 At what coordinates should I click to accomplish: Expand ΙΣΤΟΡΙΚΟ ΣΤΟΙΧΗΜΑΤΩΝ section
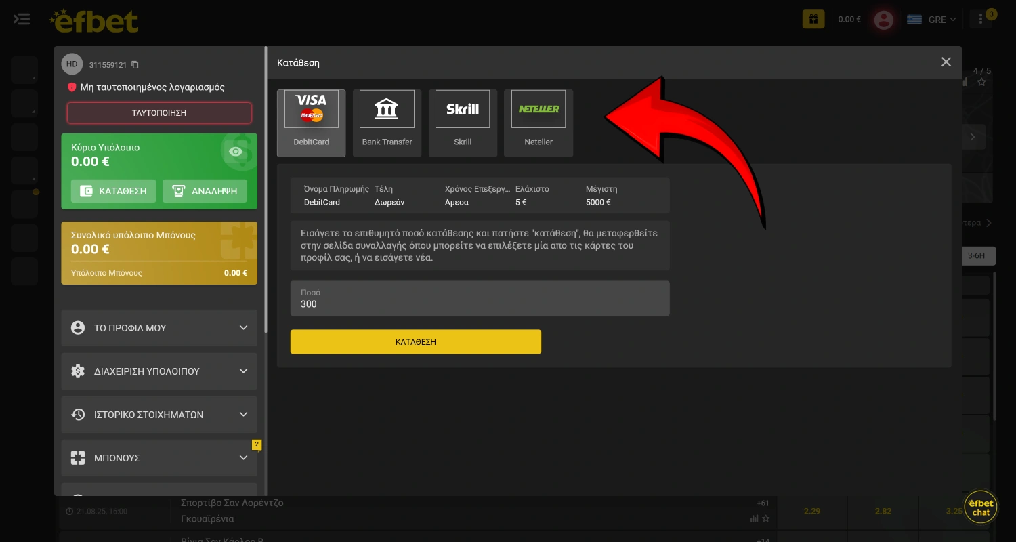(x=159, y=415)
